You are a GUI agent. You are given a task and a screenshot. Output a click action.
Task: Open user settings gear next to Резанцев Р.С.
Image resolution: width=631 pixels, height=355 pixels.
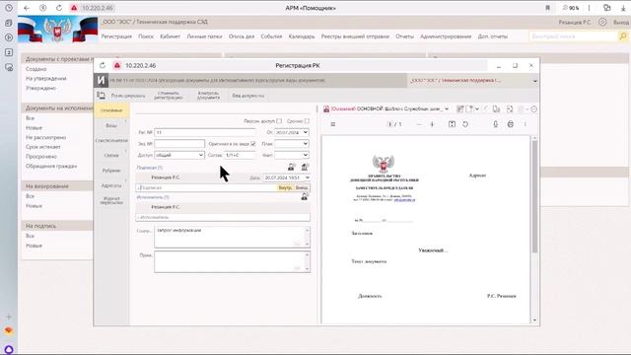point(602,22)
